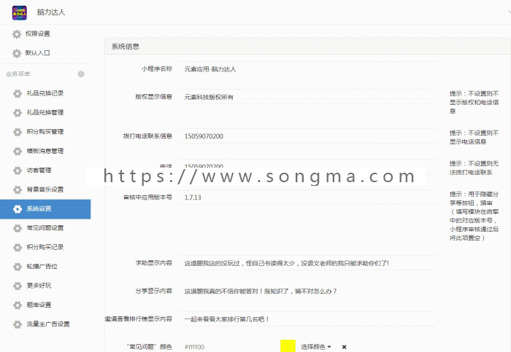This screenshot has width=511, height=352.
Task: Click the yellow color swatch
Action: pos(288,346)
